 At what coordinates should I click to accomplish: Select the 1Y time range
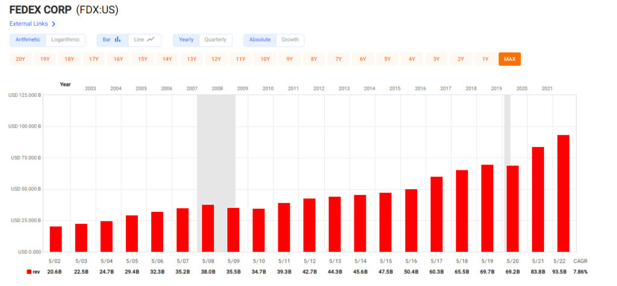pos(485,59)
